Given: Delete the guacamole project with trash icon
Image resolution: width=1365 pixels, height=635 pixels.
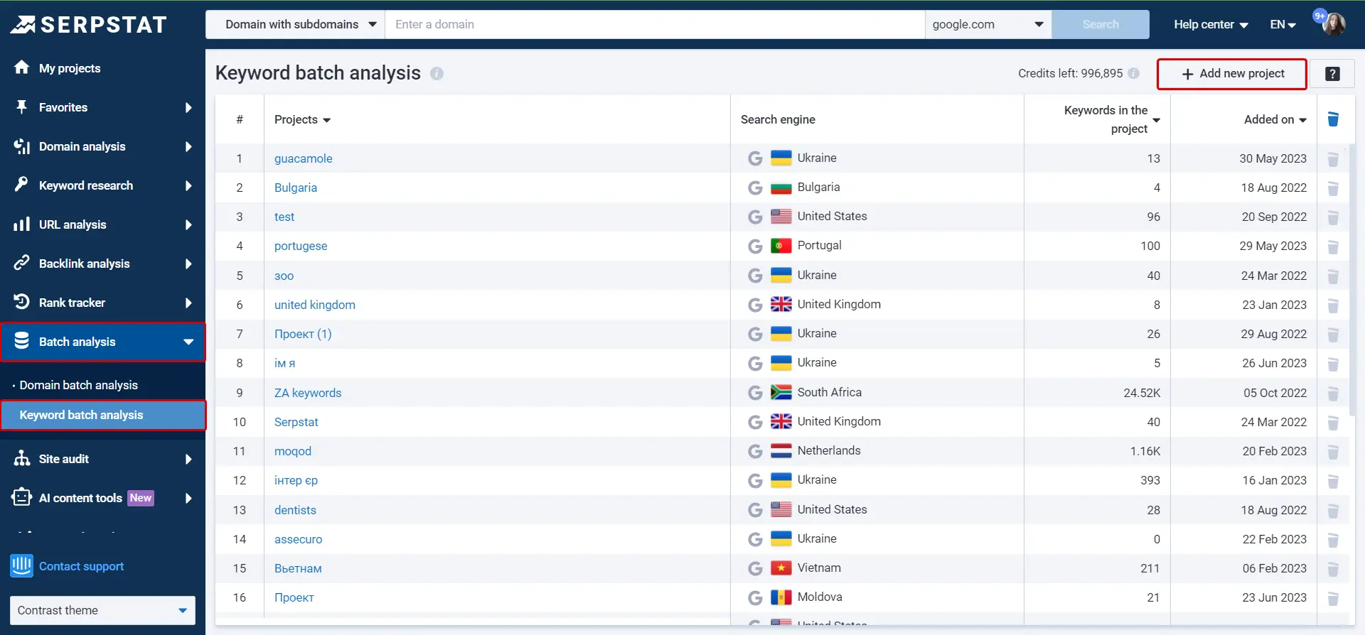Looking at the screenshot, I should pos(1333,159).
